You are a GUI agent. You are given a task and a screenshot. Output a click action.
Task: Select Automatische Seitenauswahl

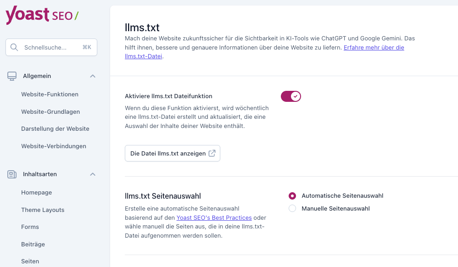[x=292, y=195]
